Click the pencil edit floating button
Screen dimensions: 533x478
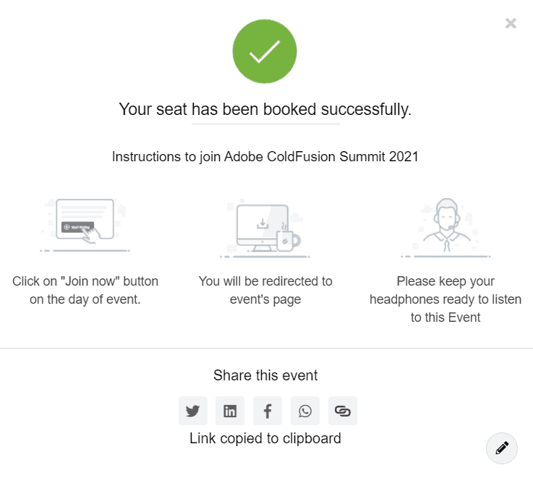point(502,448)
